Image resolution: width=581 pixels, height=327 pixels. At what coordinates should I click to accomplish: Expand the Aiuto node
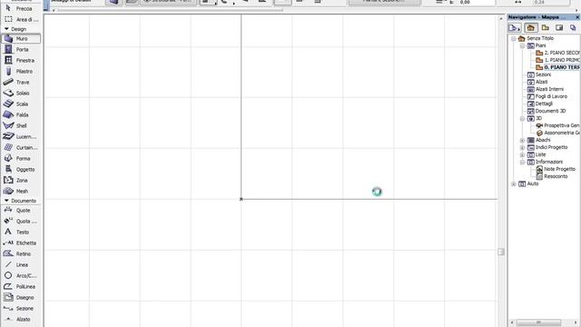(x=514, y=183)
